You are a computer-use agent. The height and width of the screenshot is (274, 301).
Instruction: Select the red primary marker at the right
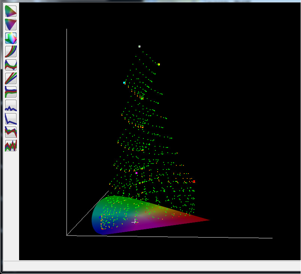point(194,181)
